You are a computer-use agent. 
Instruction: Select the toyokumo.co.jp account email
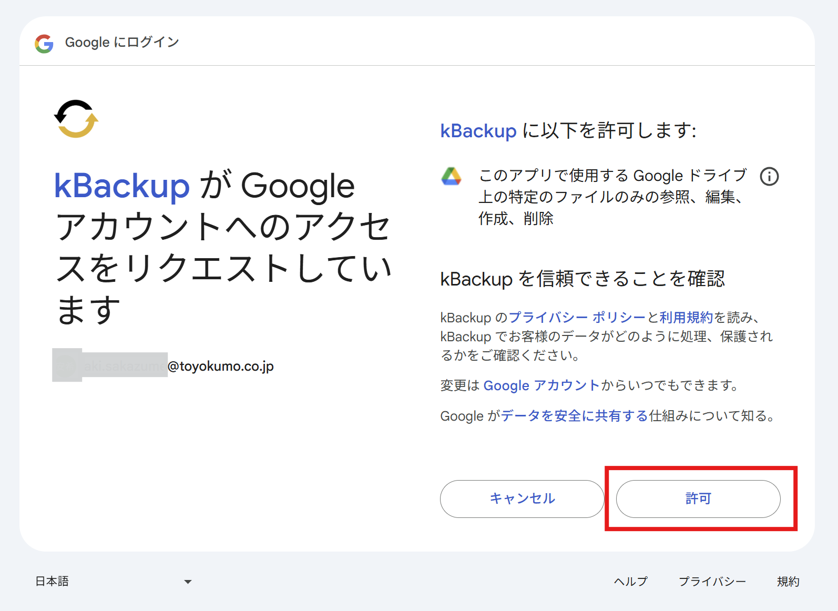[220, 366]
